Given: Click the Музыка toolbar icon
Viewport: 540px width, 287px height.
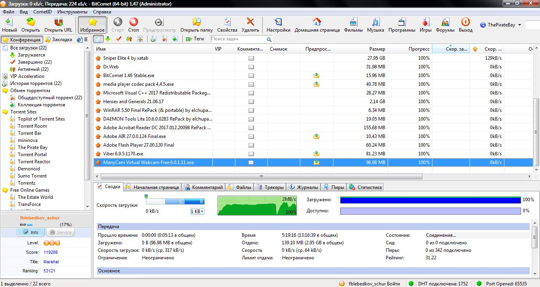Looking at the screenshot, I should [x=375, y=22].
